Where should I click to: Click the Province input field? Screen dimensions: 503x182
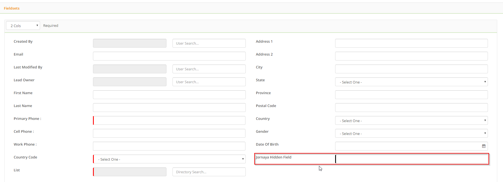click(411, 95)
